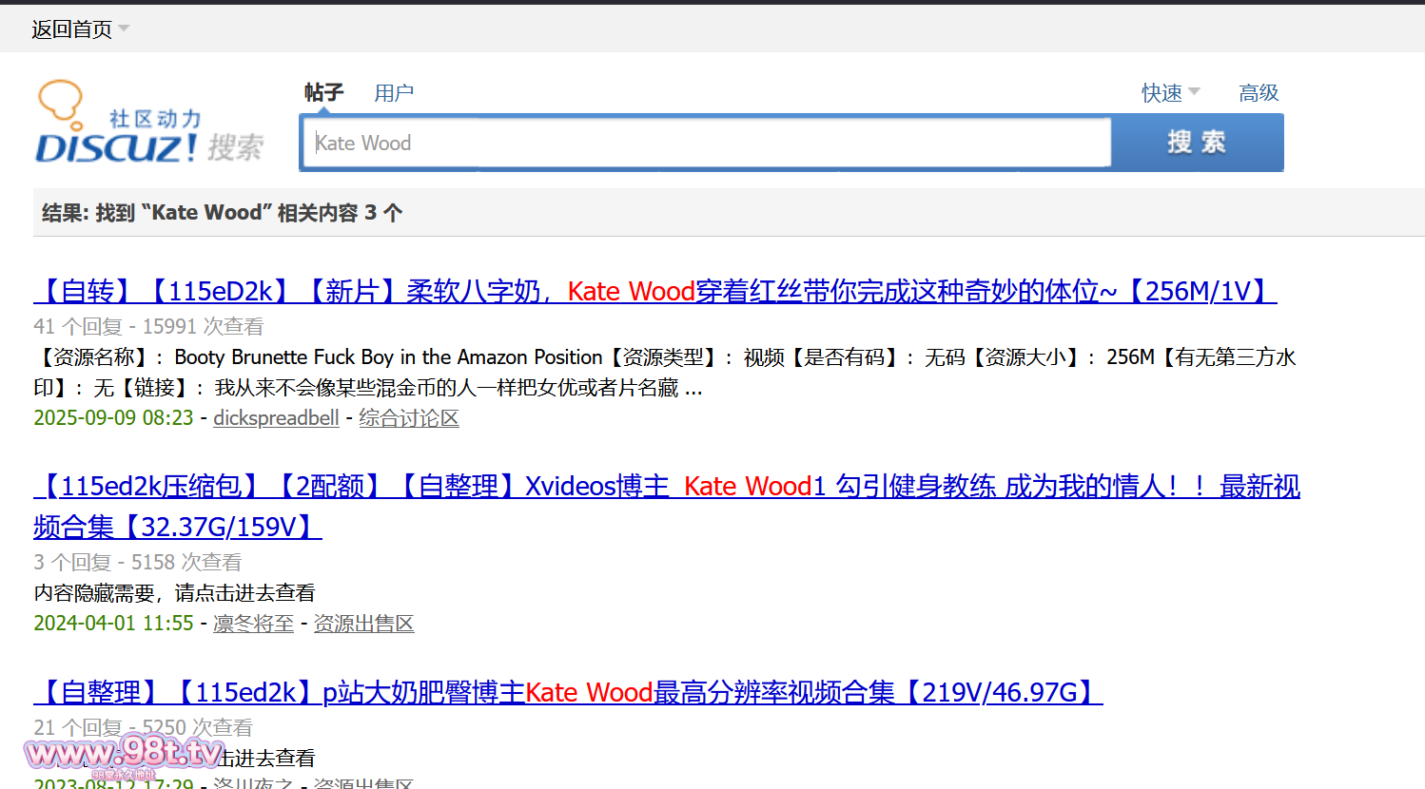Screen dimensions: 1425x789
Task: Select the date 2025-09-09 08:23
Action: [x=113, y=417]
